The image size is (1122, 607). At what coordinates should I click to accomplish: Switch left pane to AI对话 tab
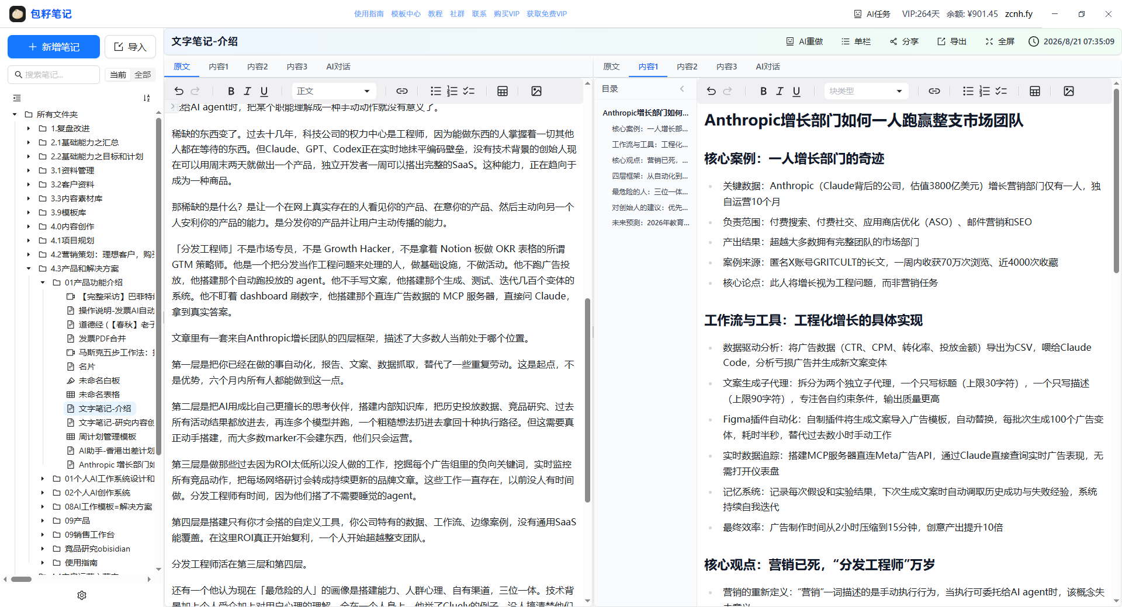(338, 67)
